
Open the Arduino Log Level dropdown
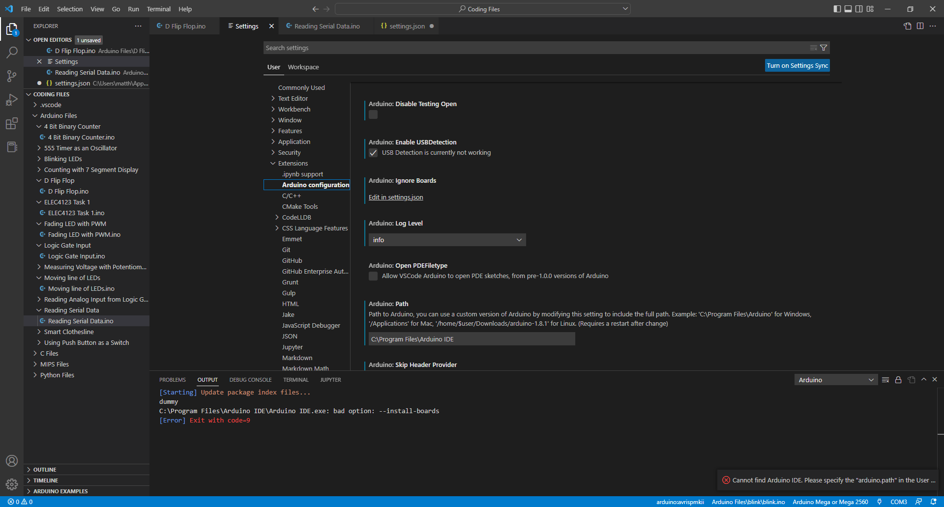coord(447,240)
